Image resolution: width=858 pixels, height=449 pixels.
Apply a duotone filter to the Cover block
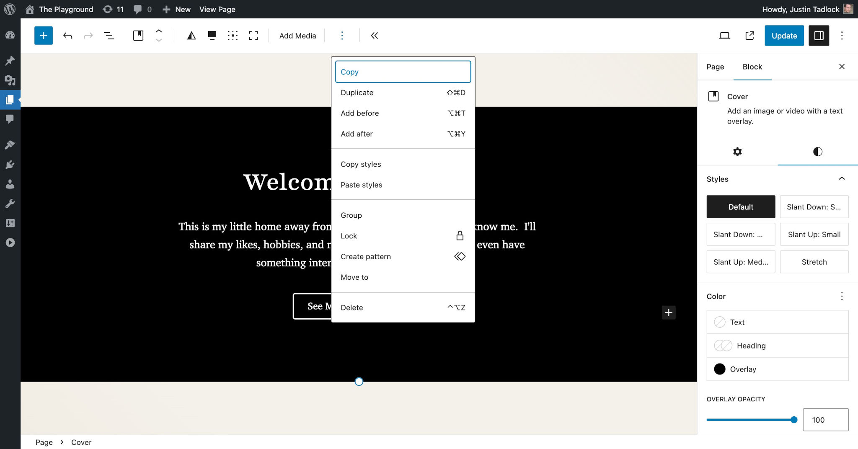pos(191,36)
